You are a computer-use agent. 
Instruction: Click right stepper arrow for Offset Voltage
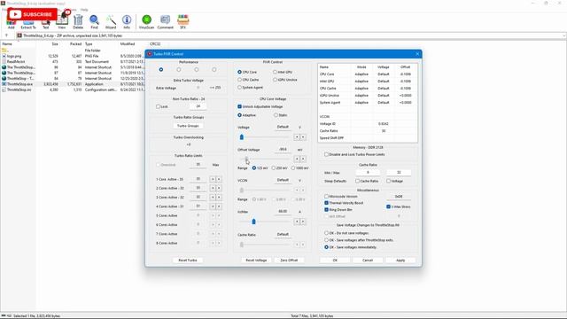point(303,159)
